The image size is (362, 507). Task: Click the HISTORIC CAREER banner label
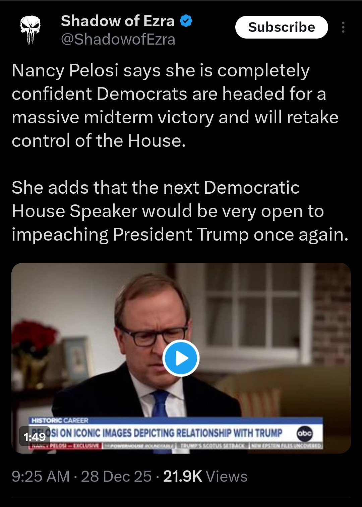[x=60, y=421]
